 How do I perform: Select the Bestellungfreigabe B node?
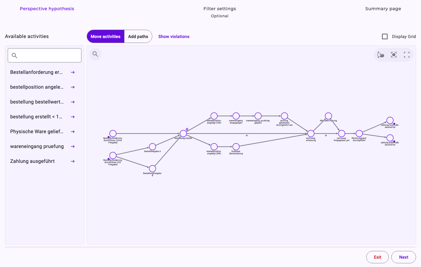pyautogui.click(x=152, y=169)
